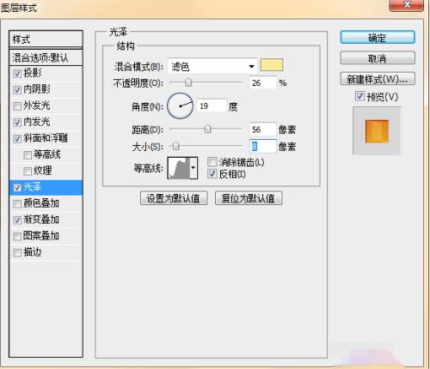Expand the contour picker dropdown arrow
The image size is (430, 369).
[x=193, y=168]
